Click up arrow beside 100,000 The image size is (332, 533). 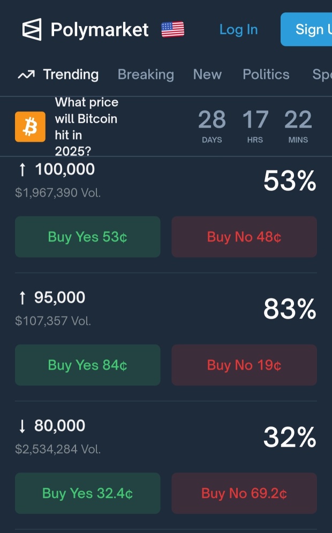coord(22,169)
